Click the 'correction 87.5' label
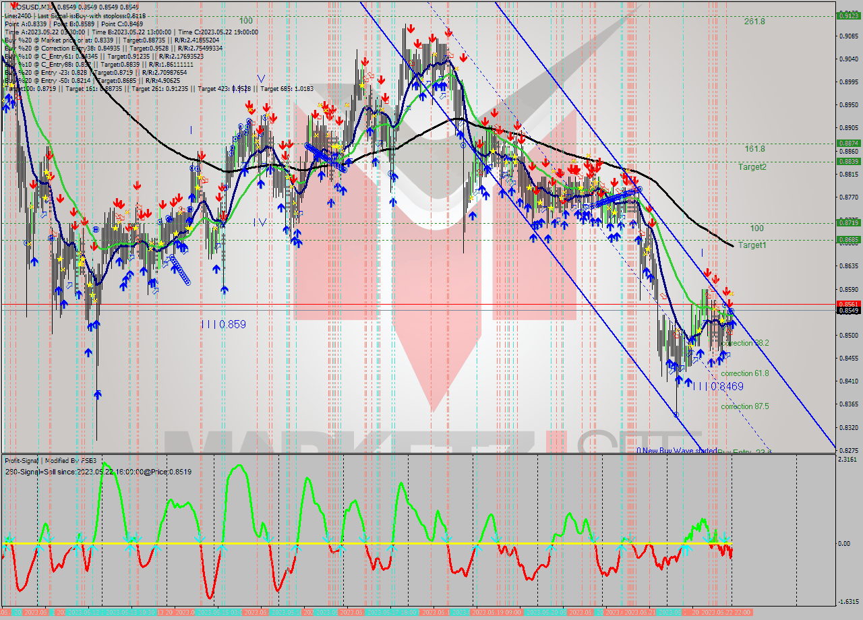The image size is (863, 620). click(x=745, y=406)
